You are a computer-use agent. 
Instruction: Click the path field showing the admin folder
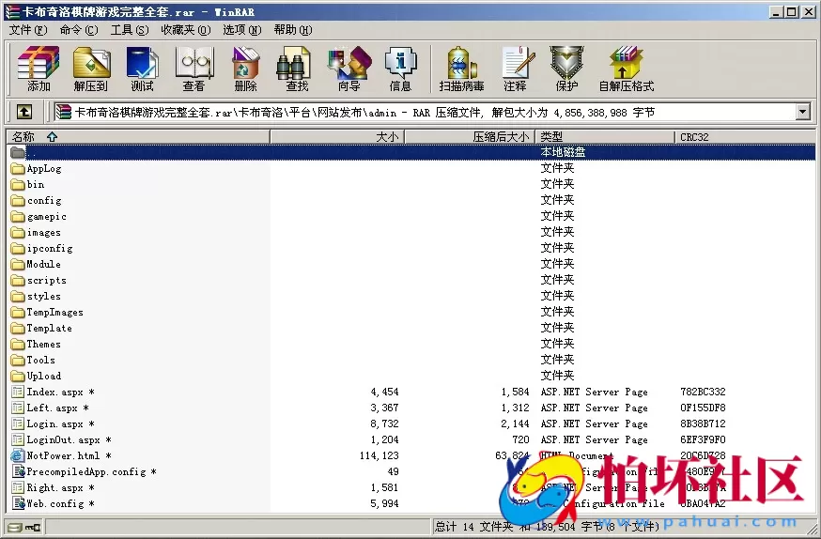(x=424, y=112)
